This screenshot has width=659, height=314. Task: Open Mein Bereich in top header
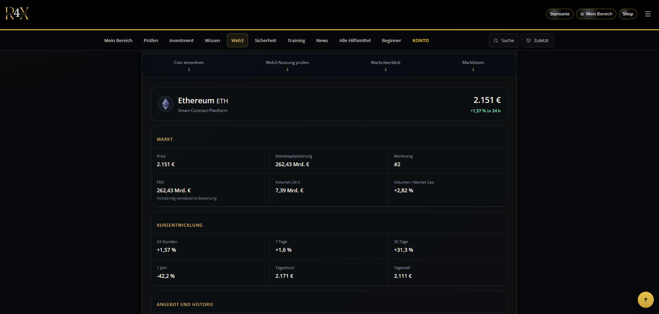pos(596,14)
